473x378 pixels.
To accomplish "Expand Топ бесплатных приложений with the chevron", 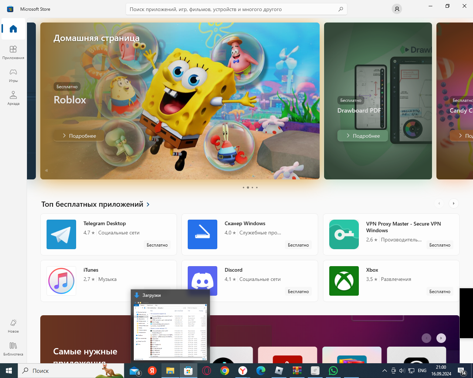I will coord(148,205).
